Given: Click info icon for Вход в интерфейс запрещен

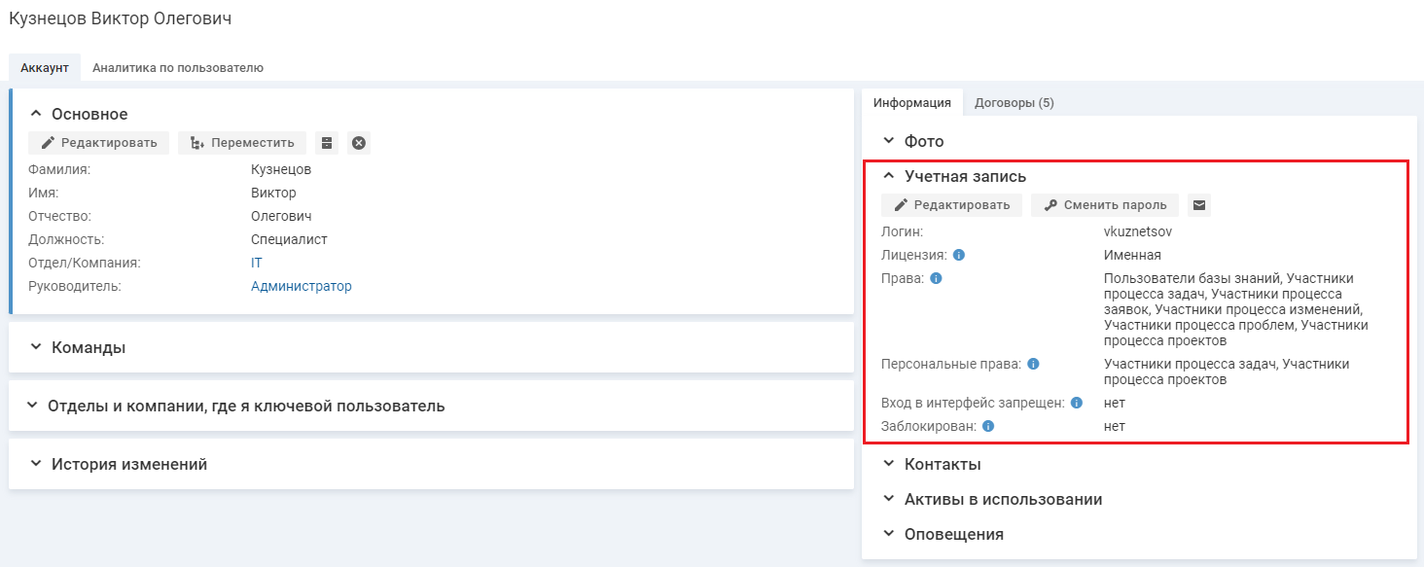Looking at the screenshot, I should pos(1077,403).
